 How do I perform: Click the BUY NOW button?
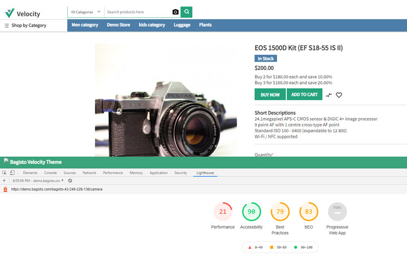[270, 94]
